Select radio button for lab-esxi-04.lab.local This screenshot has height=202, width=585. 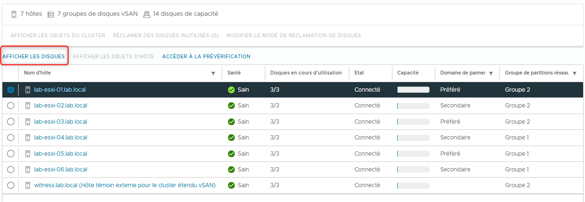pos(11,138)
